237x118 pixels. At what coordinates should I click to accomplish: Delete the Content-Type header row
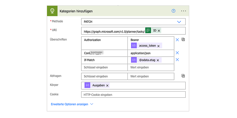pyautogui.click(x=177, y=53)
